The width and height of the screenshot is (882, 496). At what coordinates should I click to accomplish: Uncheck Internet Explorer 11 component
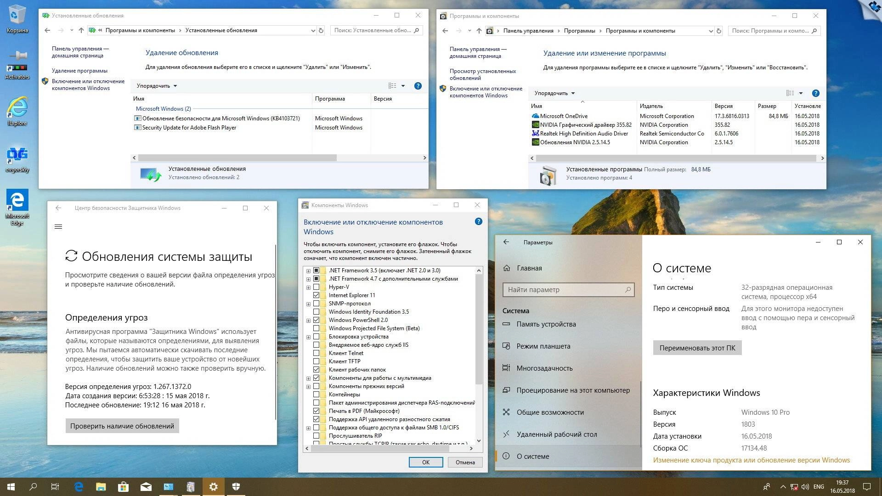coord(316,295)
